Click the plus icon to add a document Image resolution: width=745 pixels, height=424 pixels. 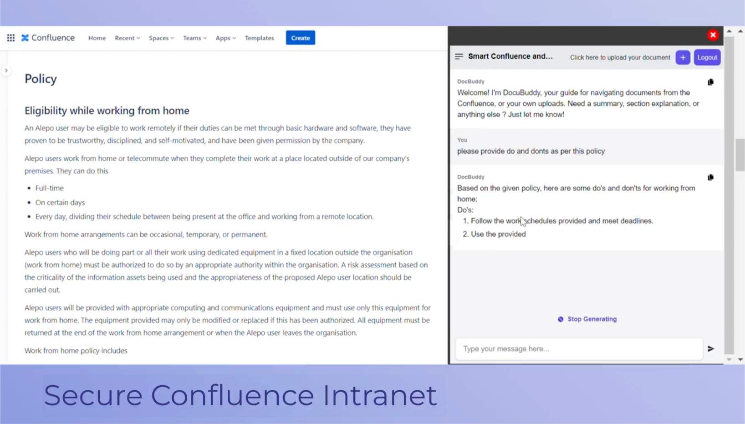tap(683, 57)
